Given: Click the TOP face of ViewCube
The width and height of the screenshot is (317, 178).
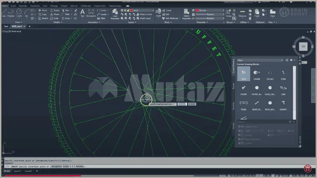Looking at the screenshot, I should point(303,46).
